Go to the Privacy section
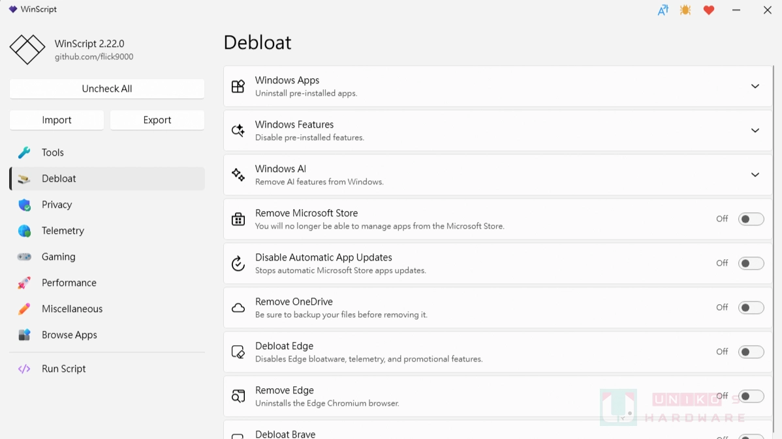The image size is (782, 439). pos(107,205)
